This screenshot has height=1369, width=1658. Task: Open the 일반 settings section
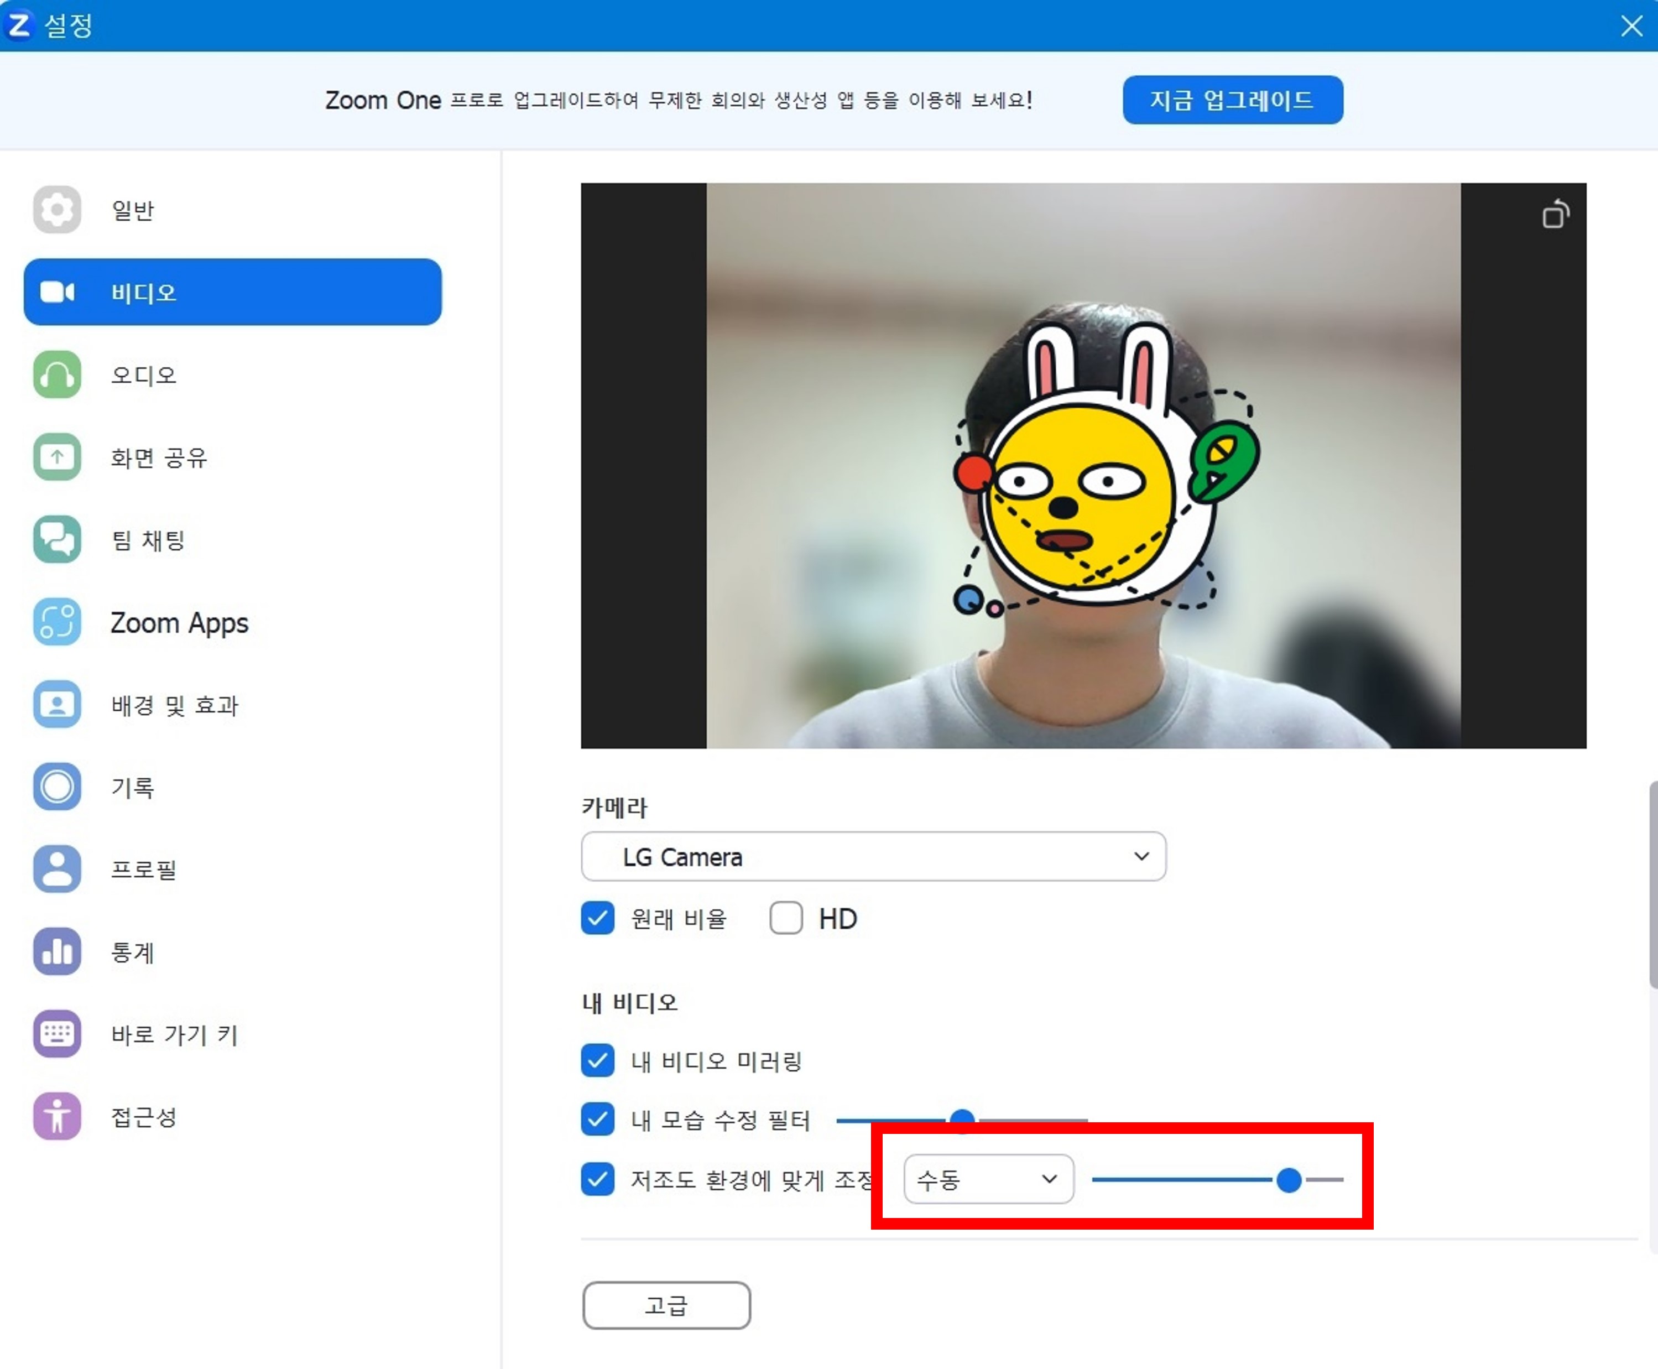click(233, 210)
